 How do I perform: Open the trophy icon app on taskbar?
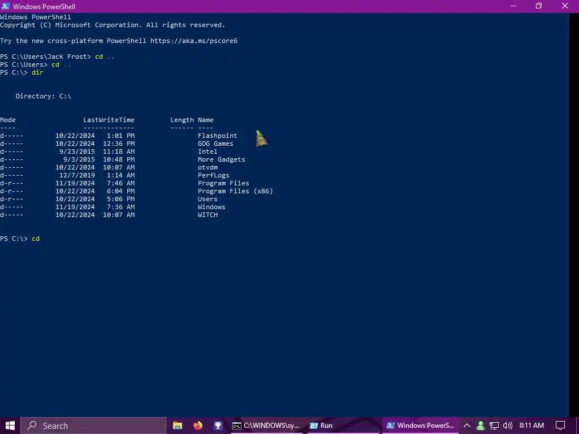218,426
